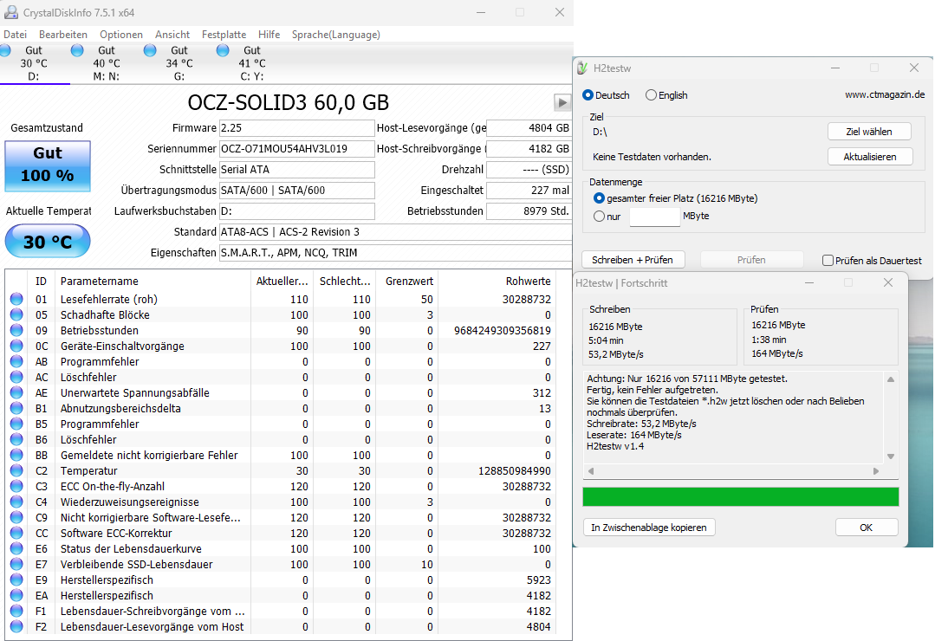The image size is (935, 641).
Task: Click status orb for Betriebsstunden row 09
Action: click(16, 330)
